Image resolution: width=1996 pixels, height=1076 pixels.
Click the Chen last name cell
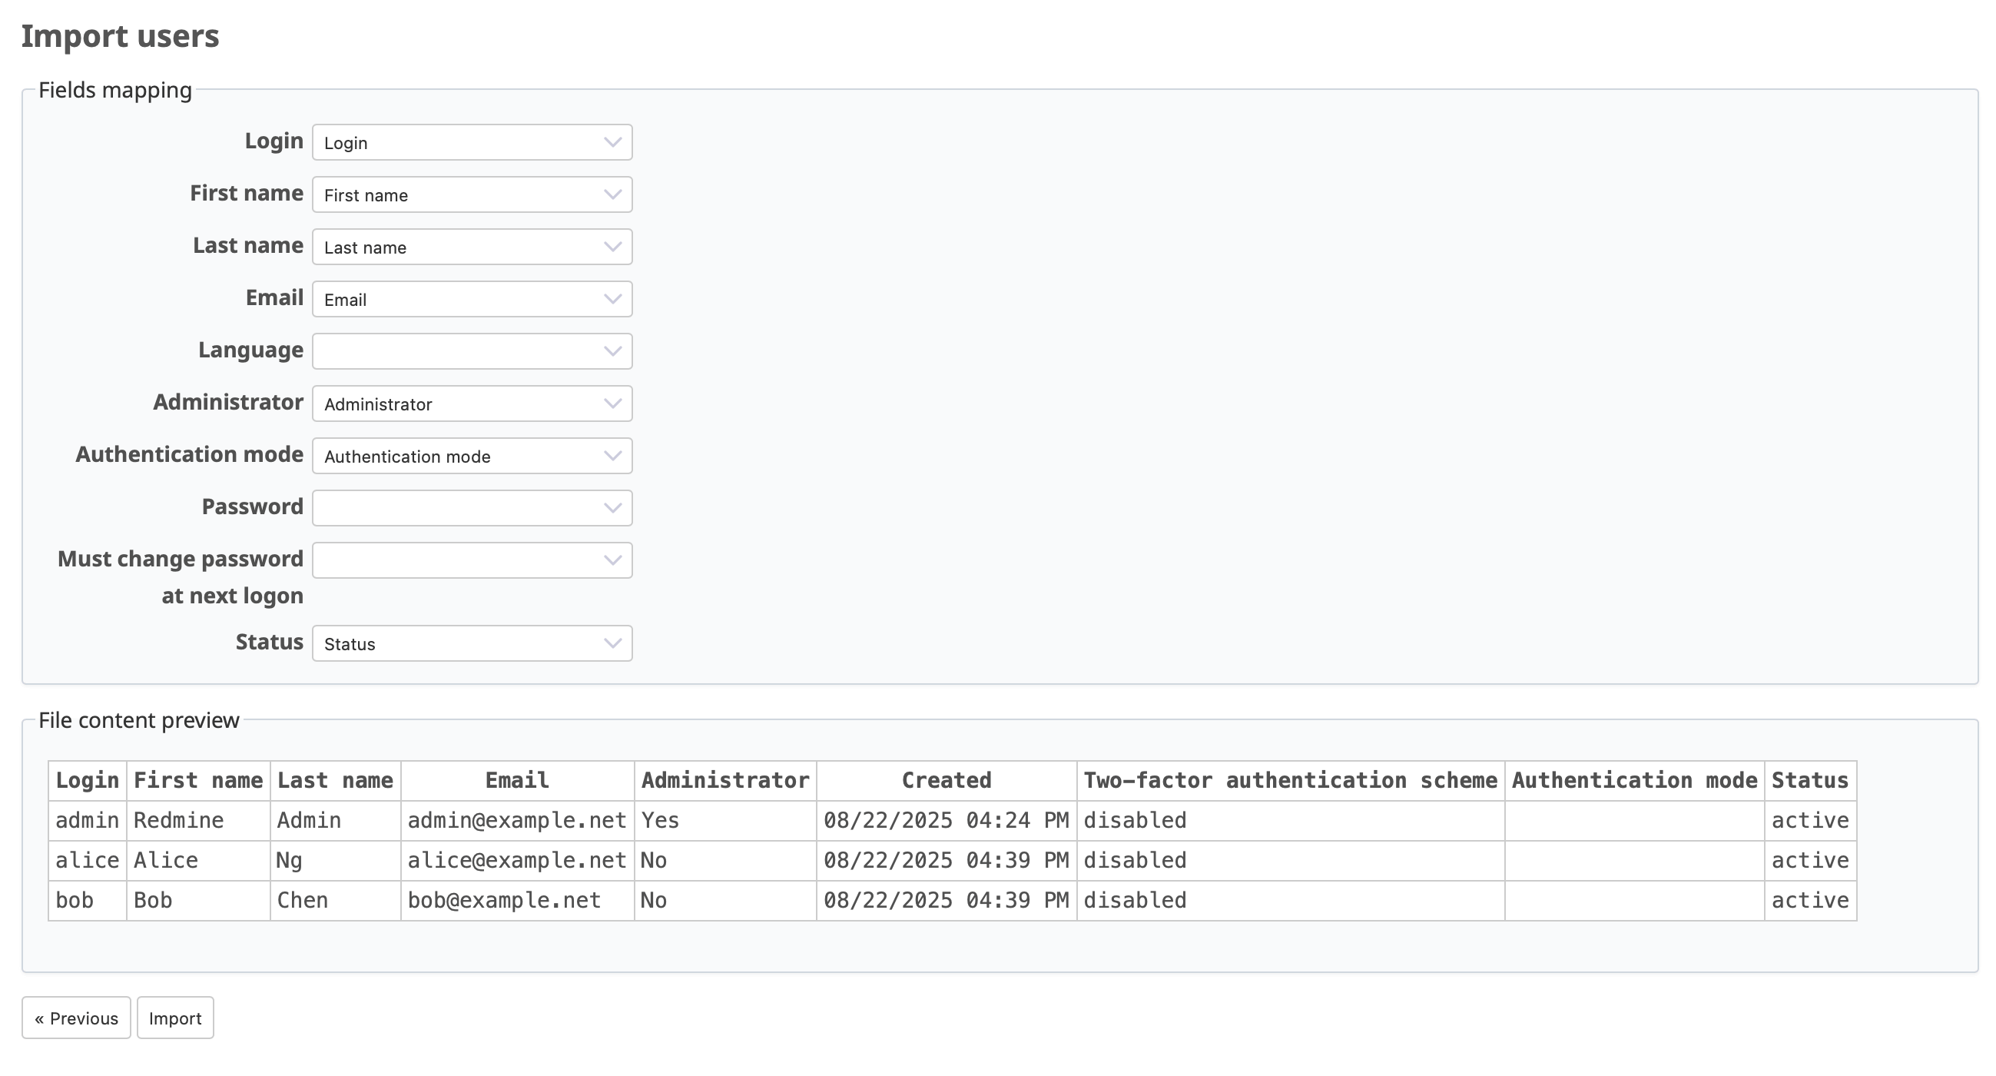point(303,900)
